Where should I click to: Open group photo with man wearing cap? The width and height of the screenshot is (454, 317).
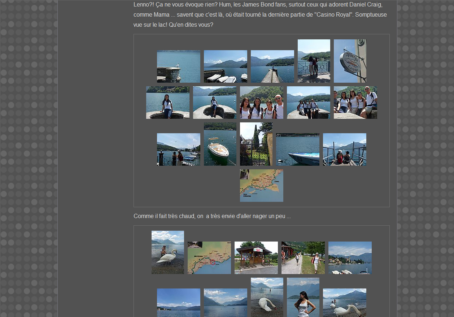tap(355, 103)
